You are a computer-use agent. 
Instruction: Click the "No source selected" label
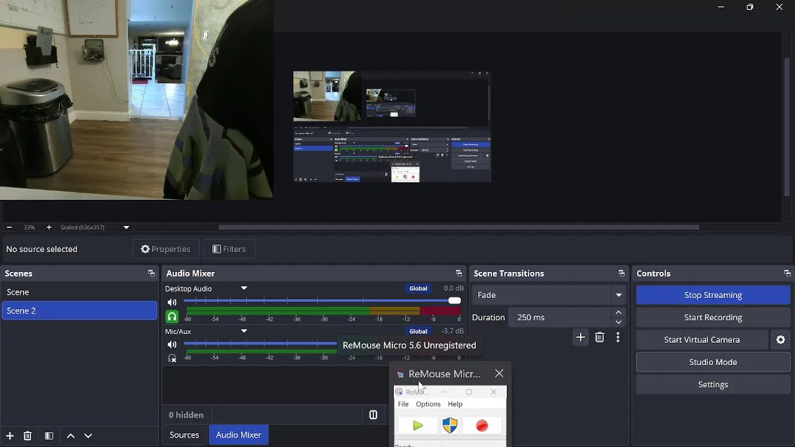[42, 249]
